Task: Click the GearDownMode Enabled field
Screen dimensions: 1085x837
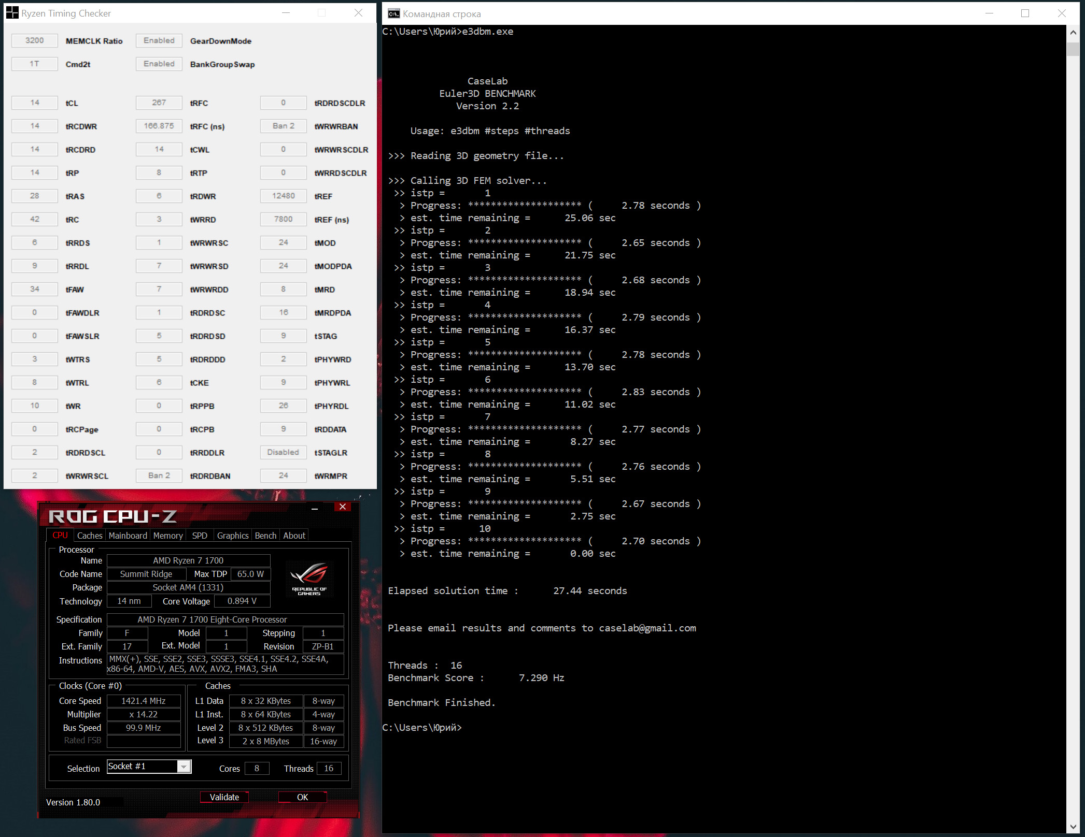Action: click(x=159, y=40)
